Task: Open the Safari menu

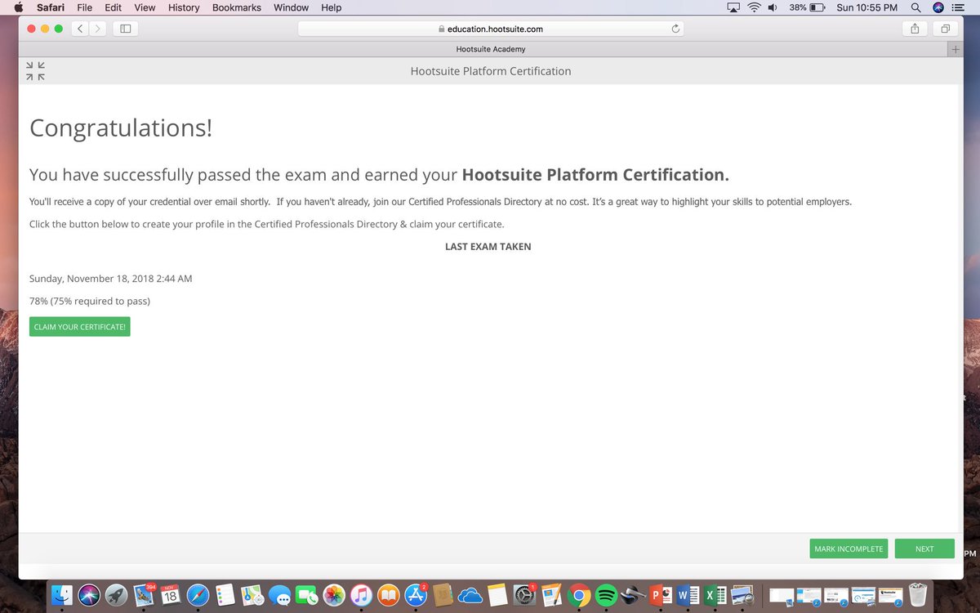Action: (51, 7)
